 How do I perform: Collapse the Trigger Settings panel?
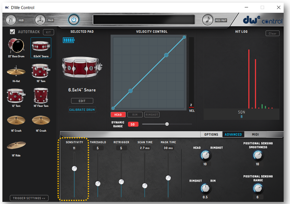click(x=29, y=198)
